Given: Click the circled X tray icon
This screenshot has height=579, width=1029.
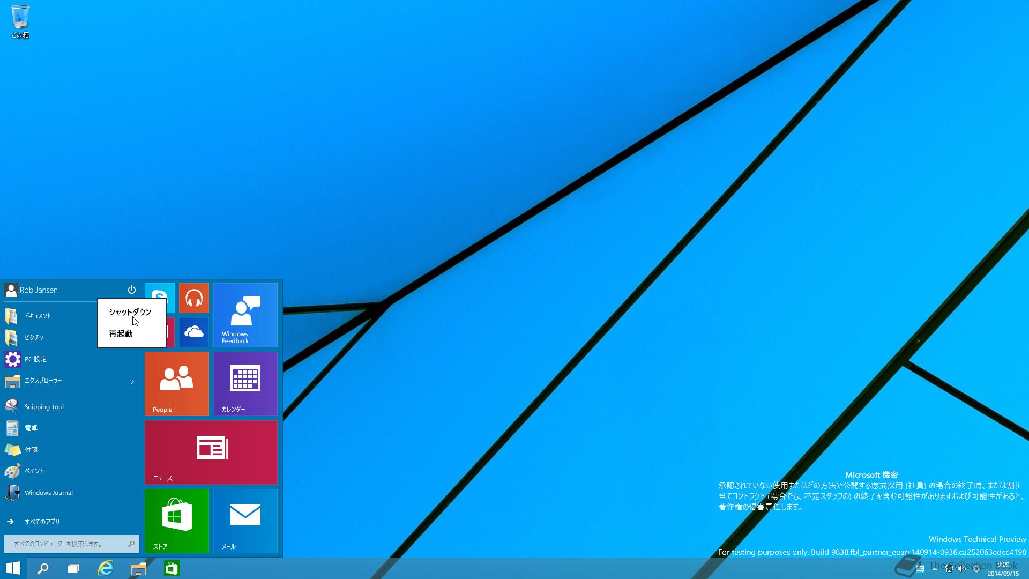Looking at the screenshot, I should click(976, 569).
